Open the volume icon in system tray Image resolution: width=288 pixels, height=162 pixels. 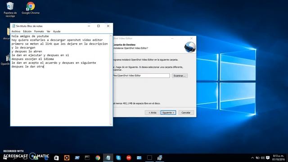point(263,158)
